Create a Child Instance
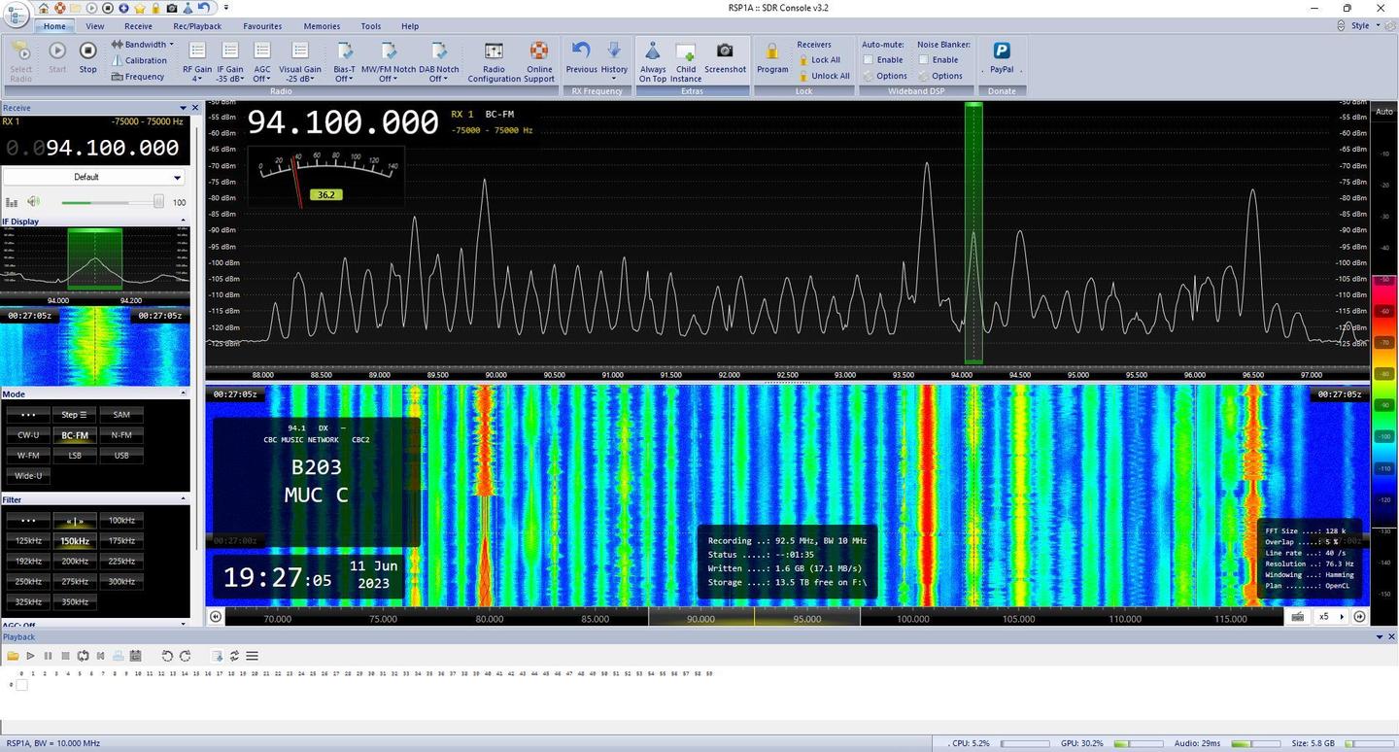Viewport: 1399px width, 752px height. pyautogui.click(x=686, y=60)
